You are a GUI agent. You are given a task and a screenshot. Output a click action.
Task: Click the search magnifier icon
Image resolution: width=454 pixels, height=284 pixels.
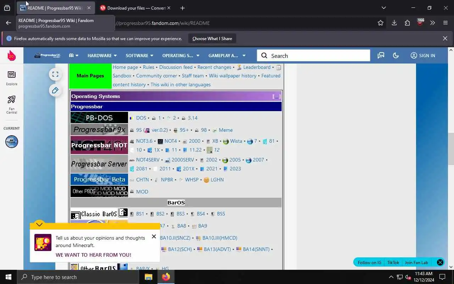point(264,55)
